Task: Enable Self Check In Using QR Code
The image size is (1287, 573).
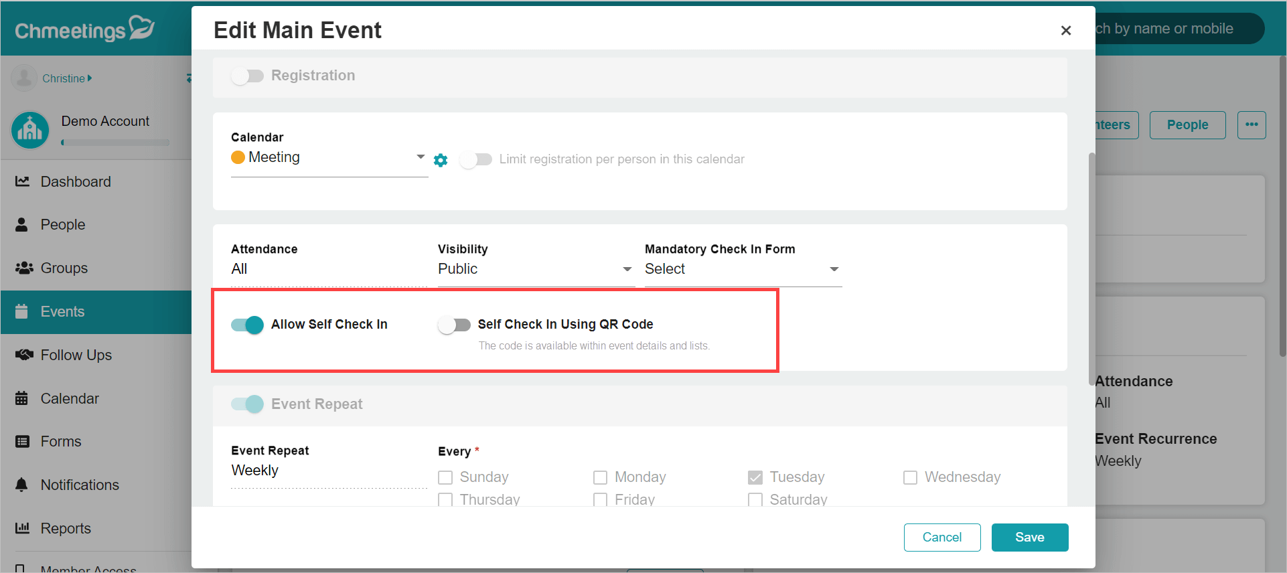Action: (454, 325)
